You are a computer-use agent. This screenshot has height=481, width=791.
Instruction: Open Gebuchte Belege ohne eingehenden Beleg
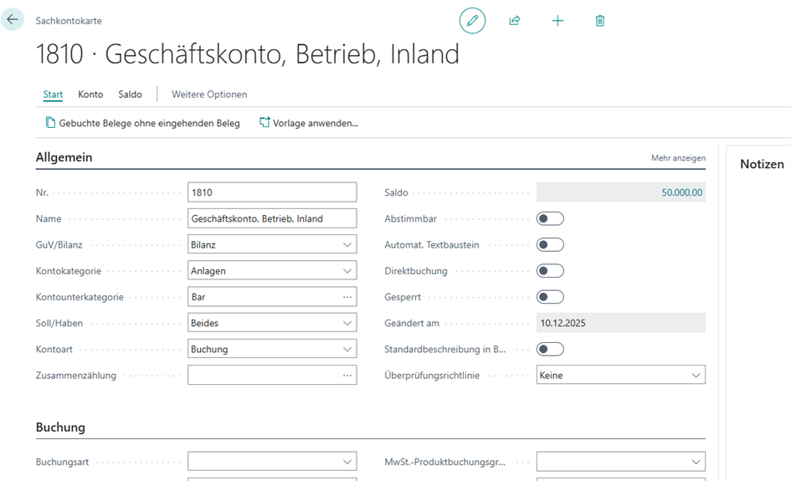[x=142, y=123]
